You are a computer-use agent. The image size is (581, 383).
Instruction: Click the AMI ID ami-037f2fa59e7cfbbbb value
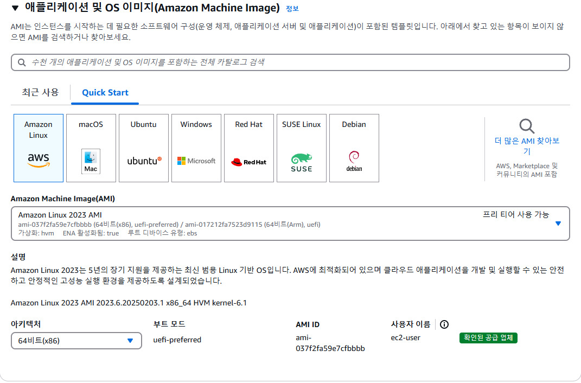tap(330, 343)
